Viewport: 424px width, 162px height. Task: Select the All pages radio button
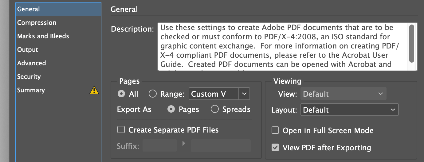[x=121, y=94]
